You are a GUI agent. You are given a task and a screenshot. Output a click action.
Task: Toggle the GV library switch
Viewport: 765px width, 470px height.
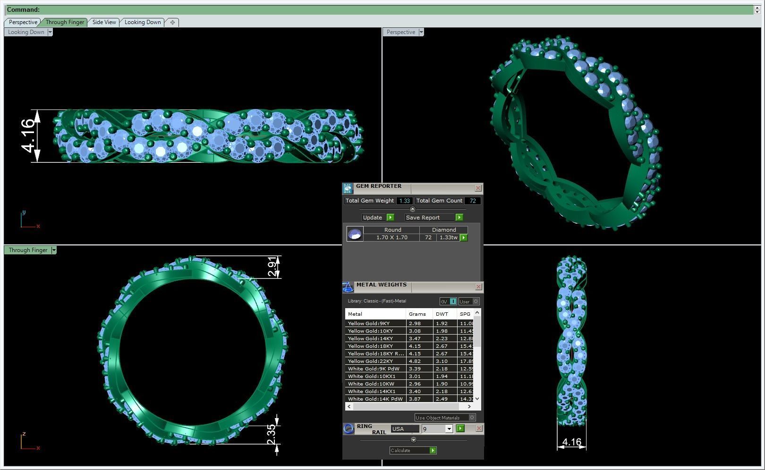click(448, 302)
